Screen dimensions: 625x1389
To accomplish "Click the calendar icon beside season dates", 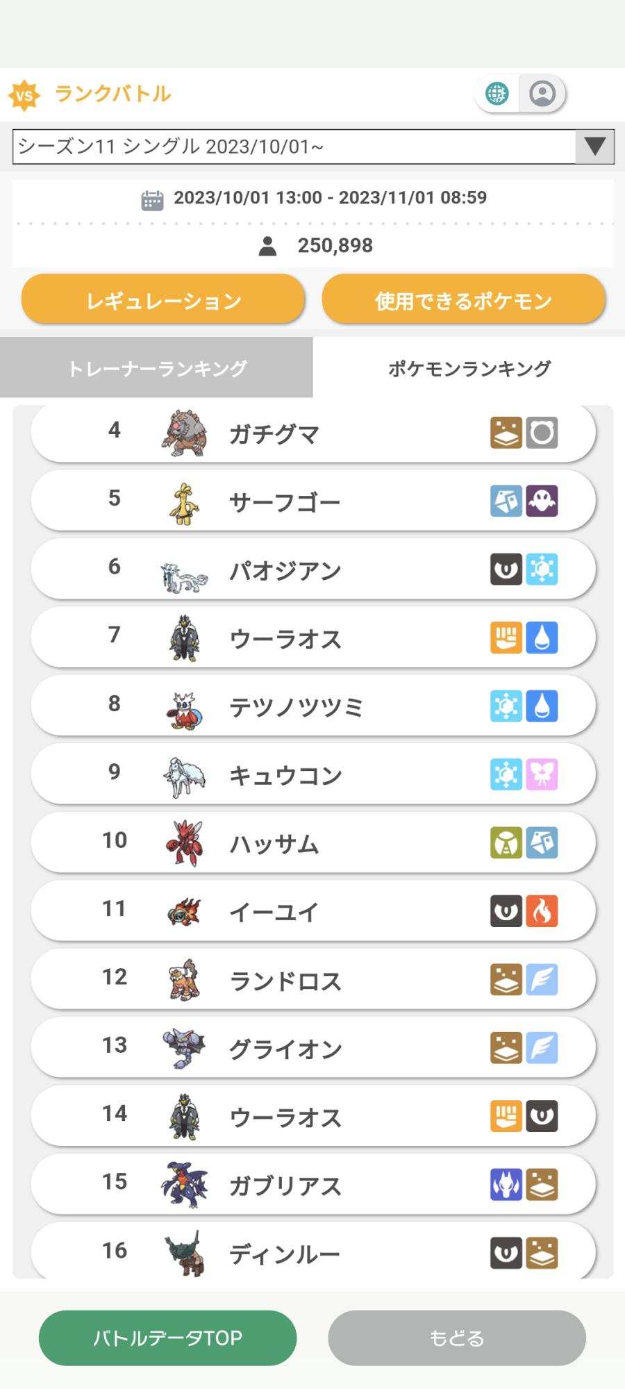I will 152,200.
